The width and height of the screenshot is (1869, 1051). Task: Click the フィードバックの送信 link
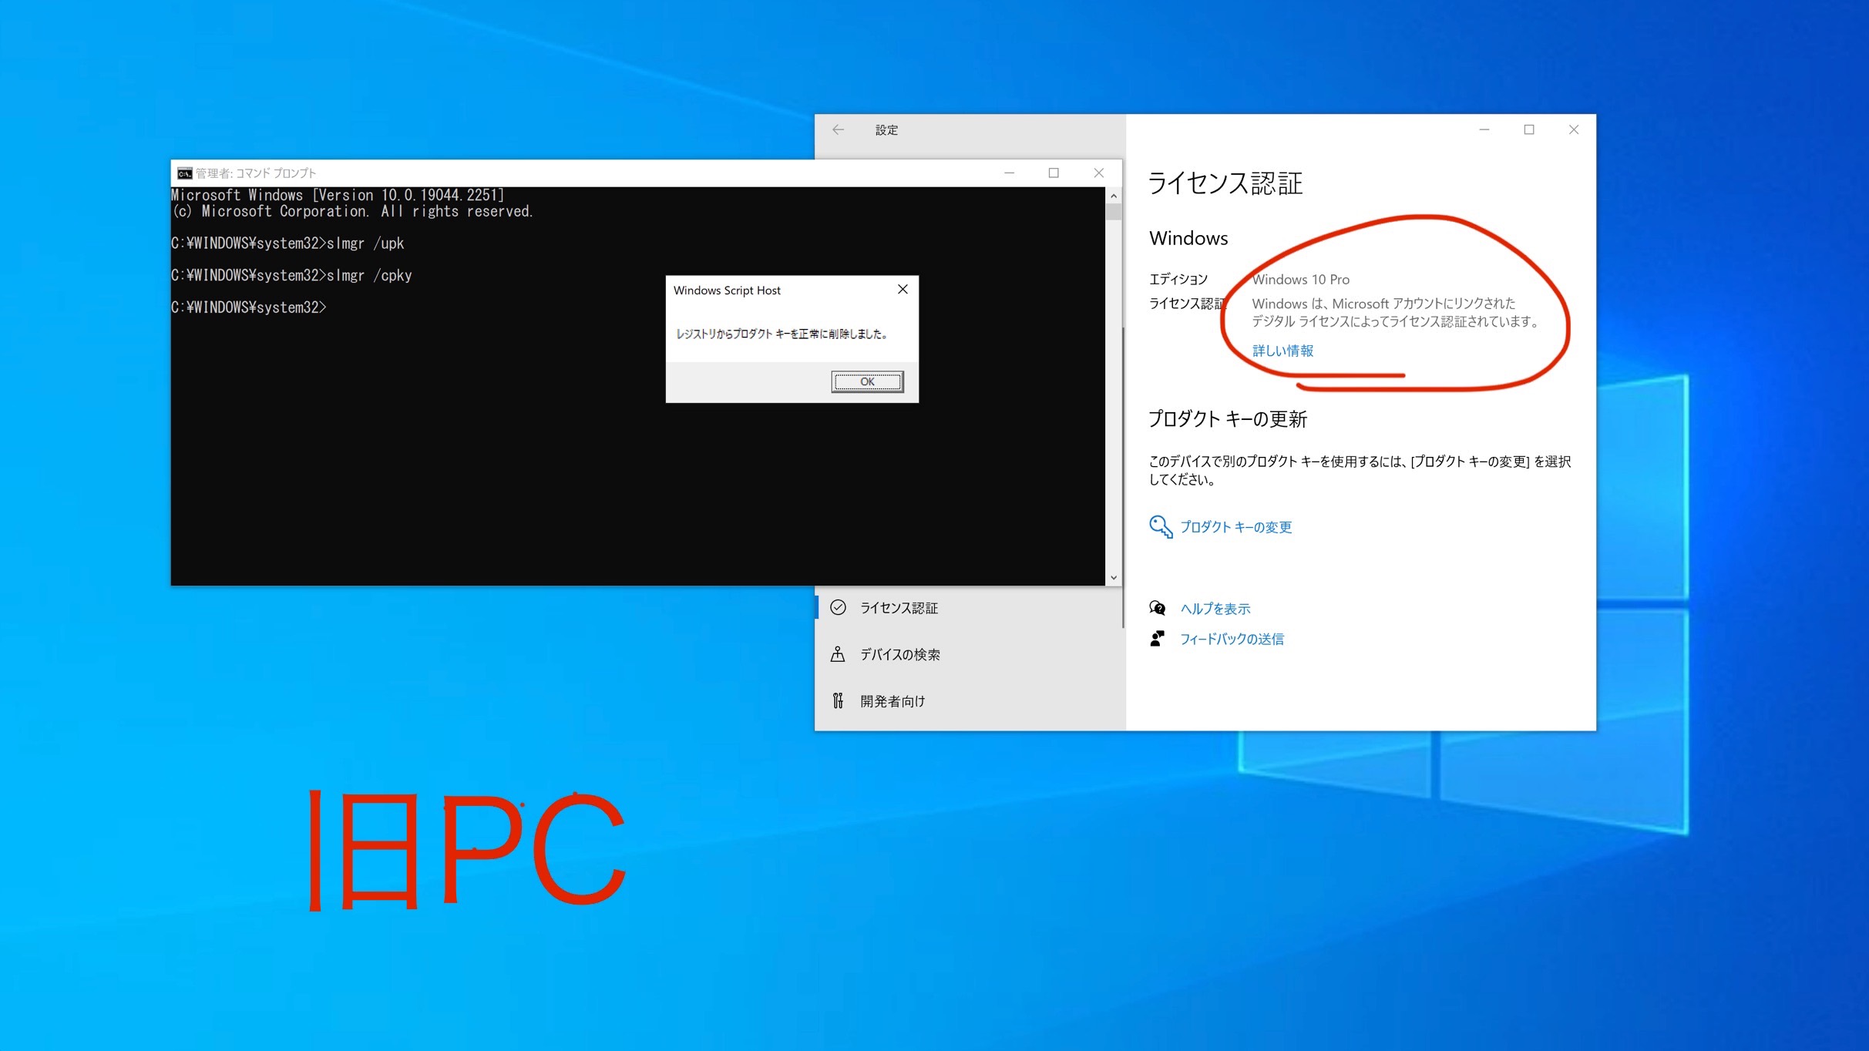click(1232, 639)
